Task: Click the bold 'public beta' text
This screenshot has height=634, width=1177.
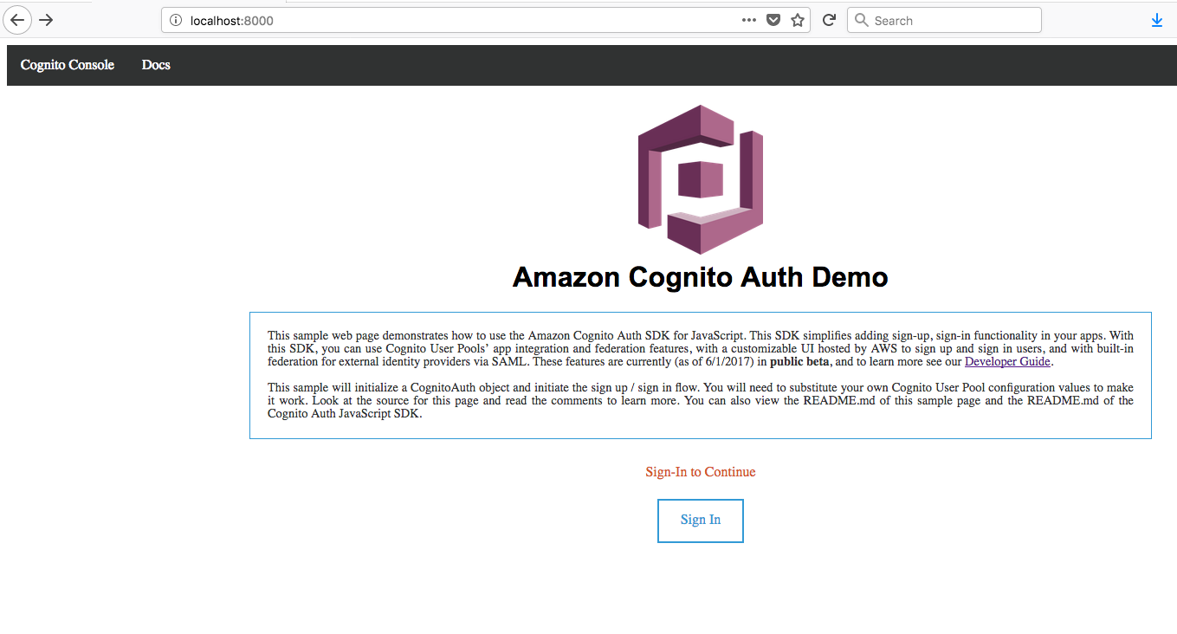Action: click(800, 362)
